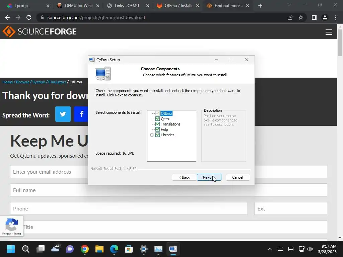
Task: Open the tab search dropdown
Action: (289, 5)
